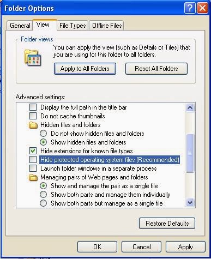Click the Hidden files and folders folder icon
This screenshot has width=211, height=259.
33,125
